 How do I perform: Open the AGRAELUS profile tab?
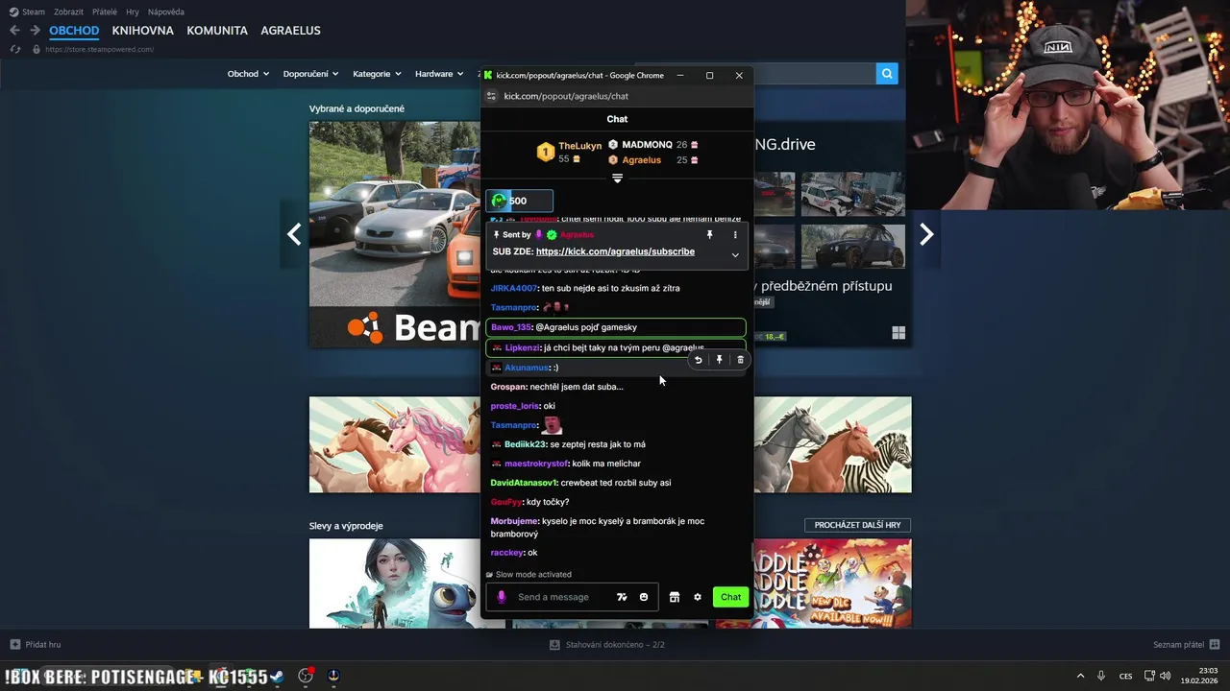[x=290, y=31]
